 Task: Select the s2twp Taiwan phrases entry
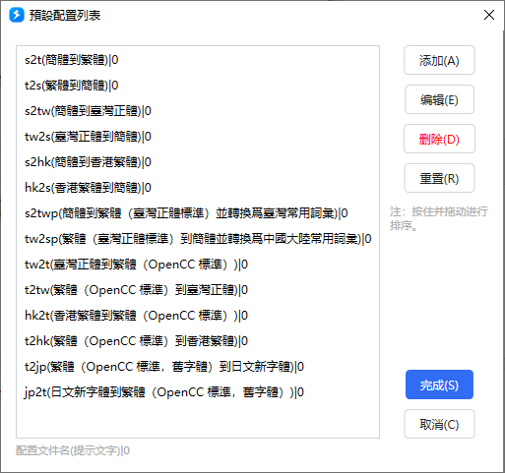point(198,213)
